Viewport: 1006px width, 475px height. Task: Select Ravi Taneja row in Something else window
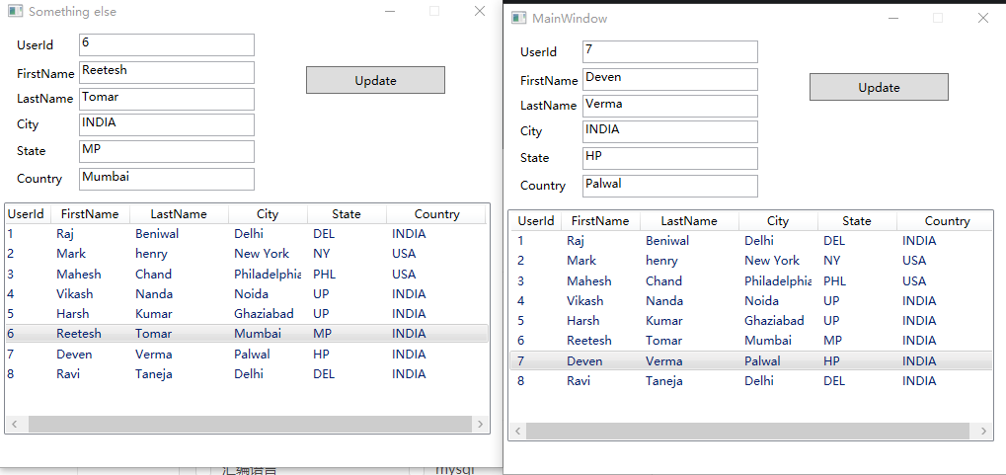point(247,374)
